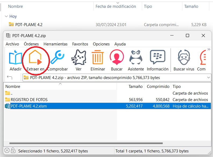Maximize the PDT-PLAME 4.2.zip window
Image resolution: width=213 pixels, height=157 pixels.
pos(187,35)
